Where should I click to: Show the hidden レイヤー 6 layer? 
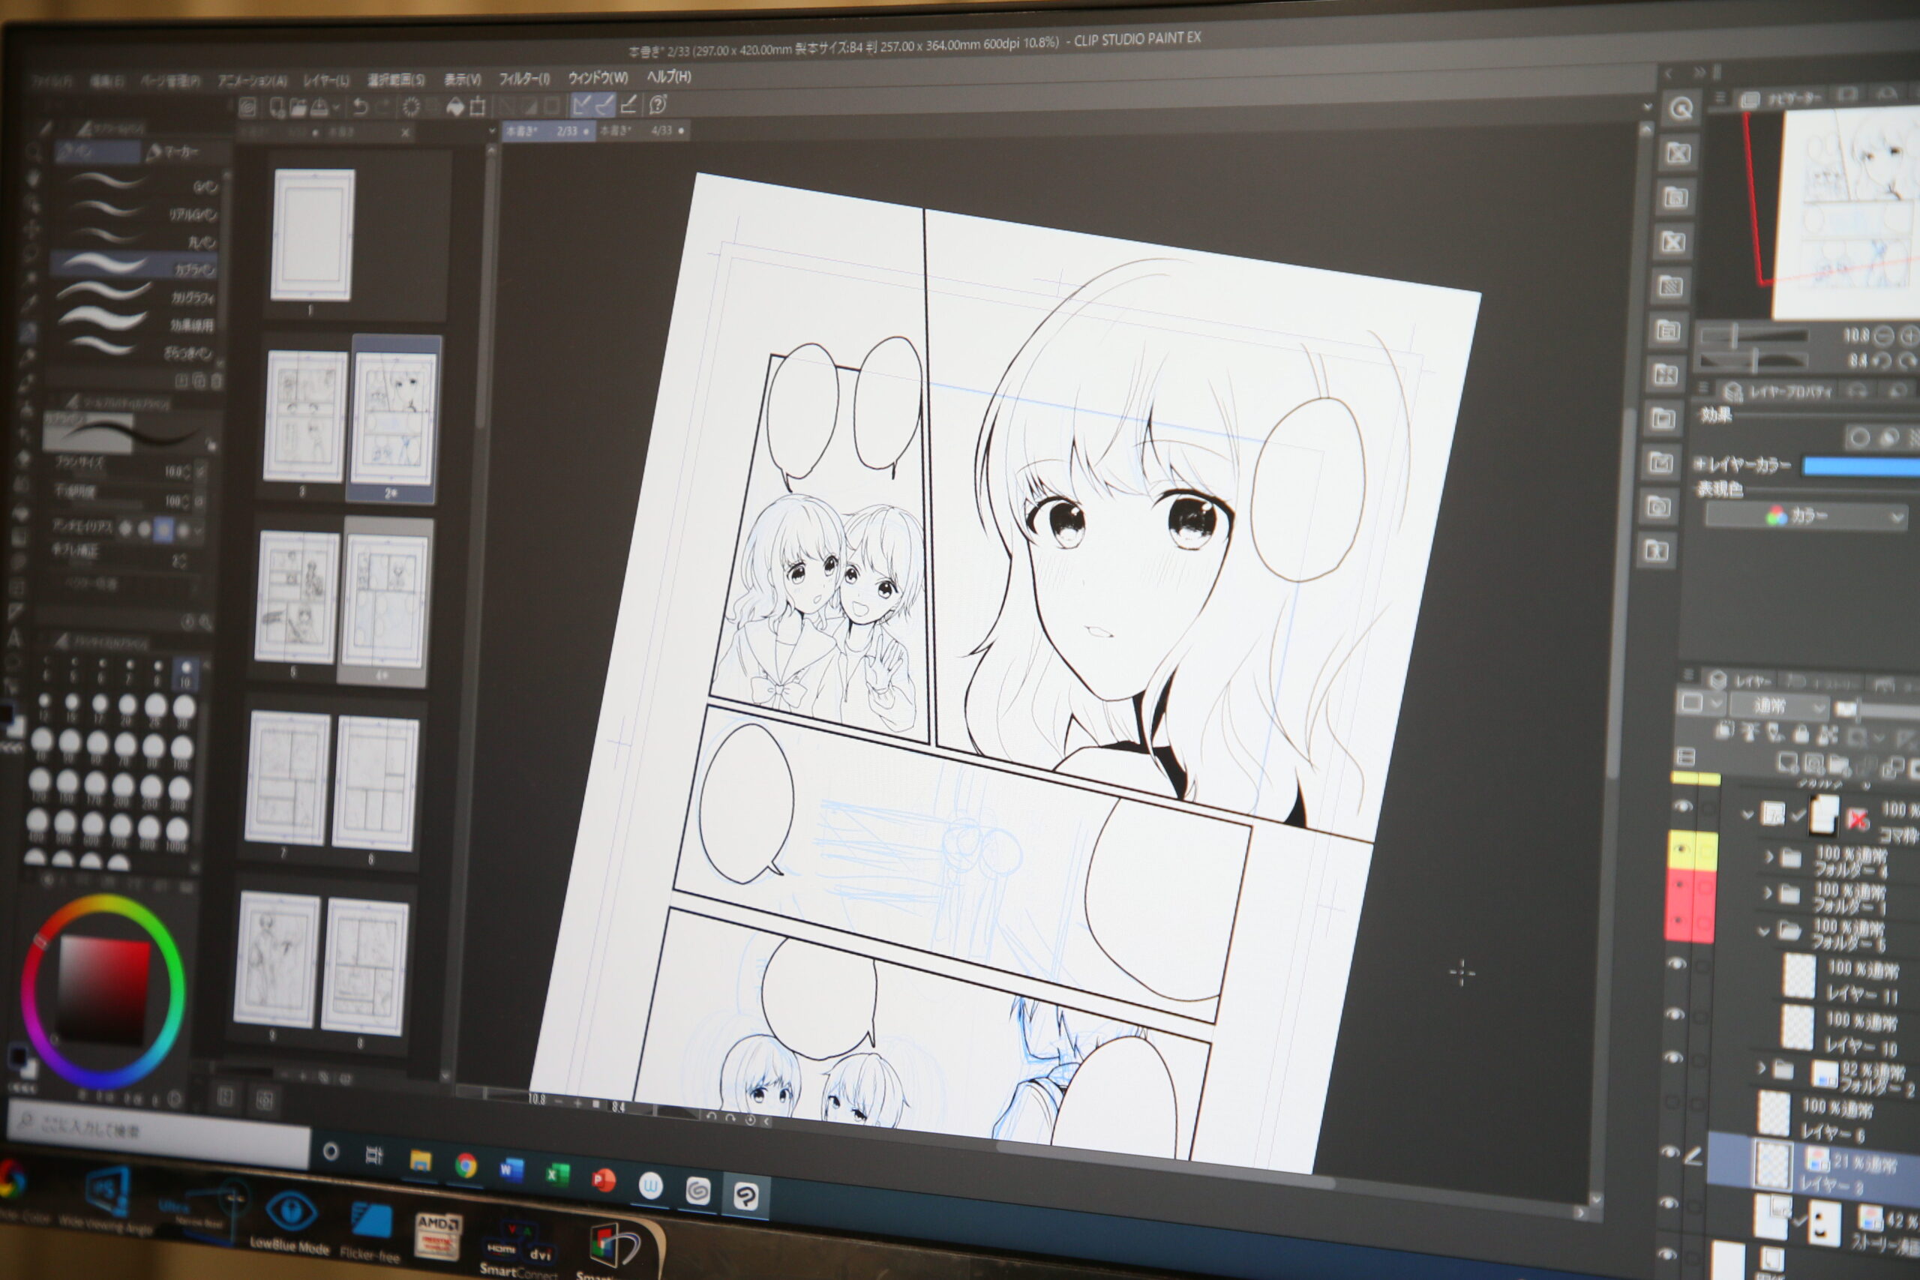click(1672, 1102)
